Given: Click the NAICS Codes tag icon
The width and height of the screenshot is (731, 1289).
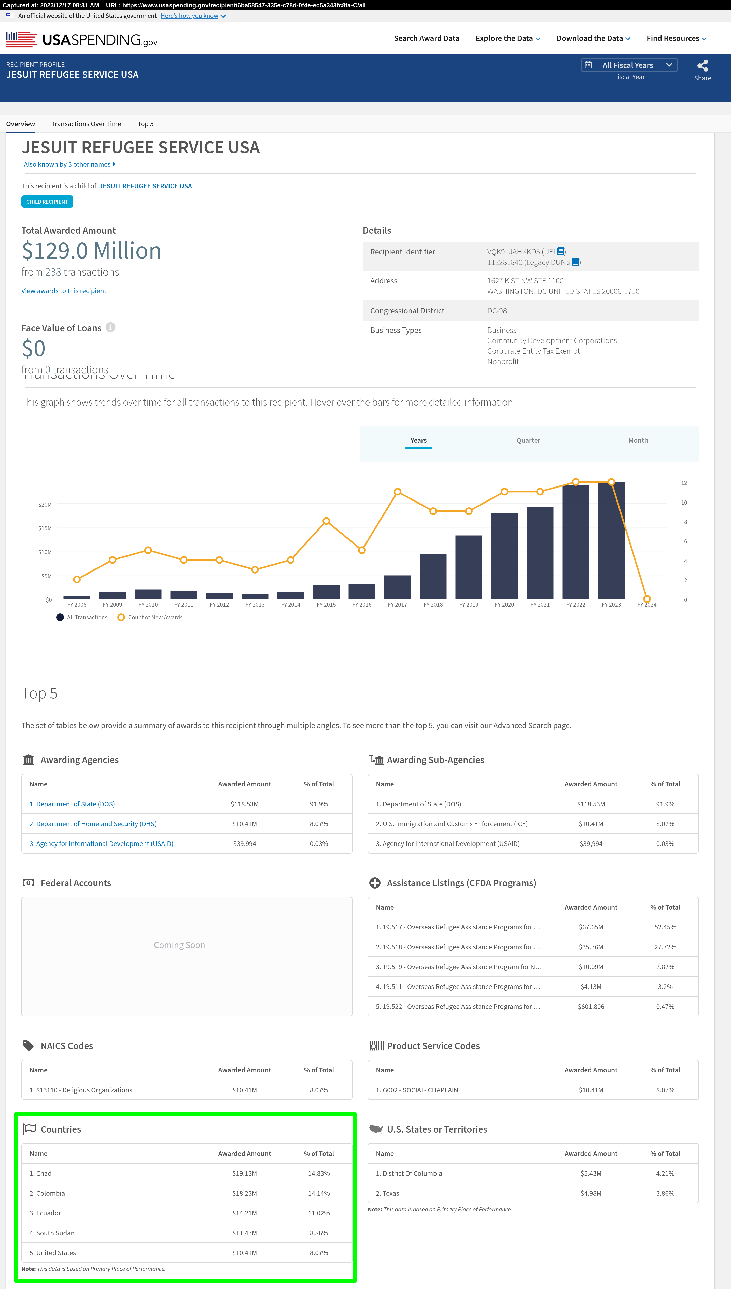Looking at the screenshot, I should click(x=29, y=1046).
